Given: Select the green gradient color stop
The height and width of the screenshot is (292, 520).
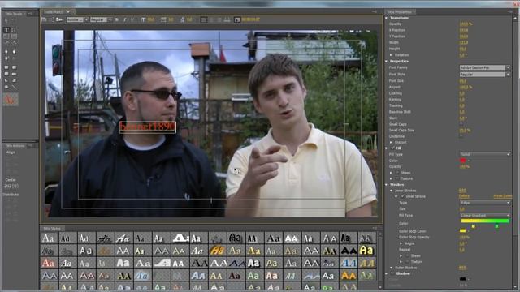Looking at the screenshot, I should coord(496,225).
